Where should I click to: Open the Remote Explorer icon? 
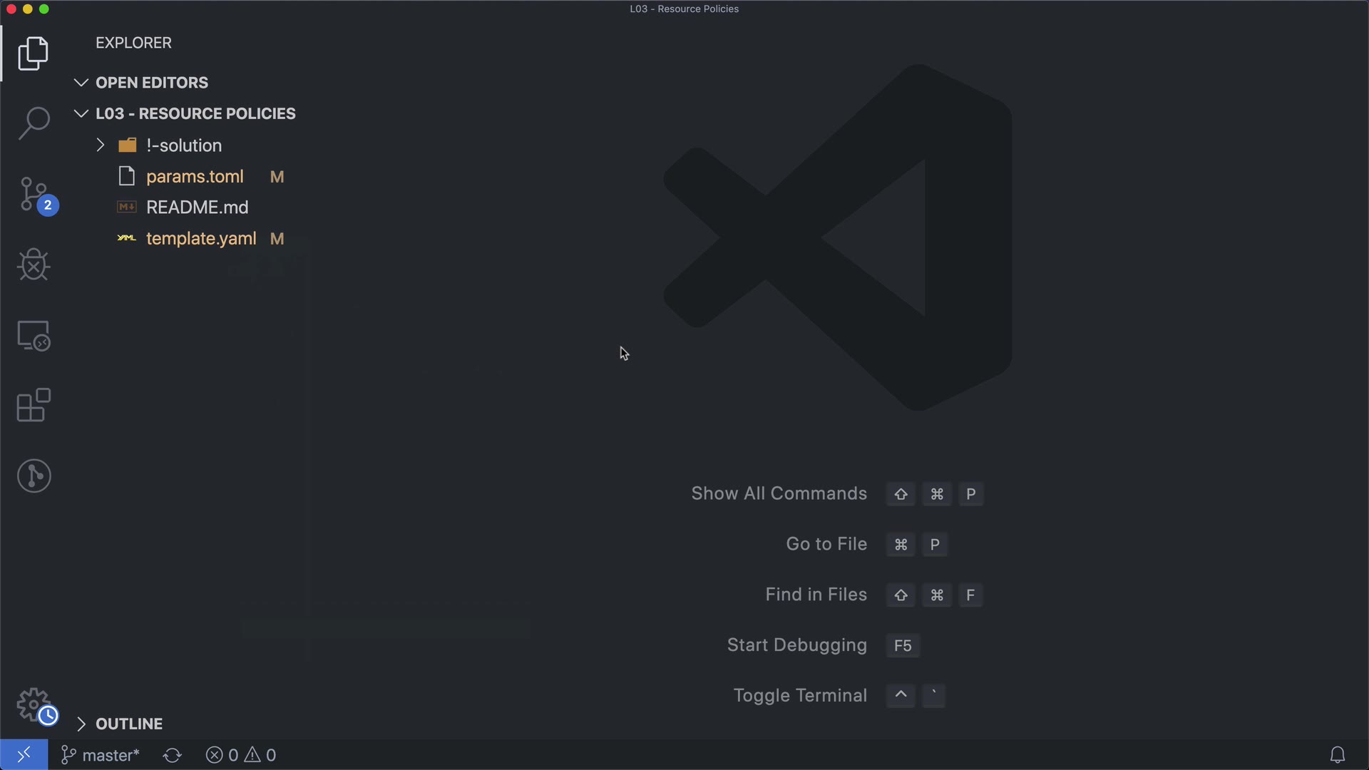pyautogui.click(x=34, y=335)
